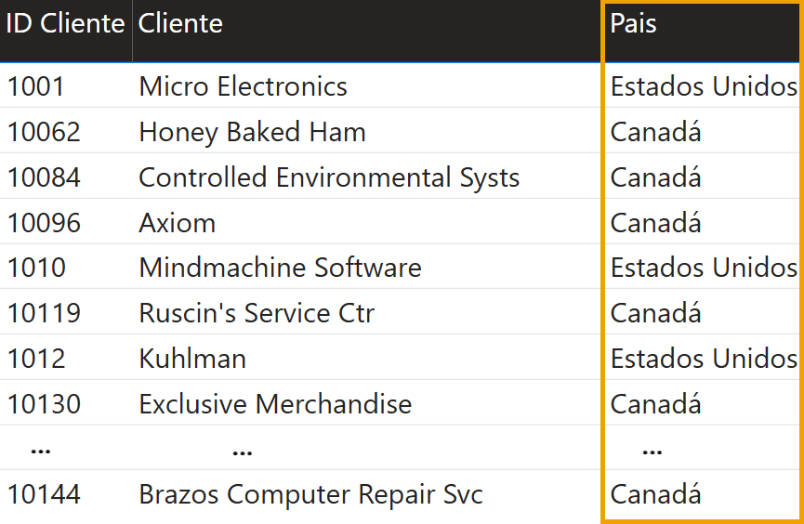Select the Kuhlman client cell
This screenshot has height=524, width=804.
tap(192, 359)
